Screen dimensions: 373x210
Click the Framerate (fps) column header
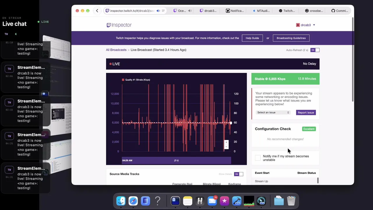[182, 184]
